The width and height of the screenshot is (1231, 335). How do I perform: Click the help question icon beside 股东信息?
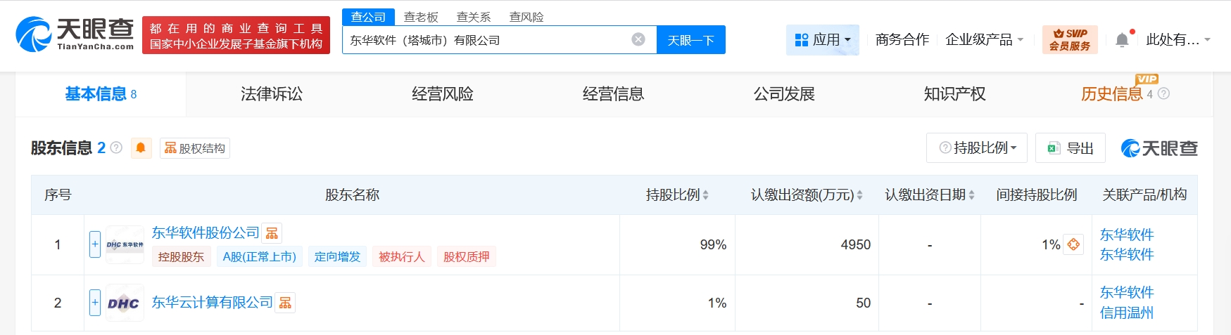click(x=117, y=148)
